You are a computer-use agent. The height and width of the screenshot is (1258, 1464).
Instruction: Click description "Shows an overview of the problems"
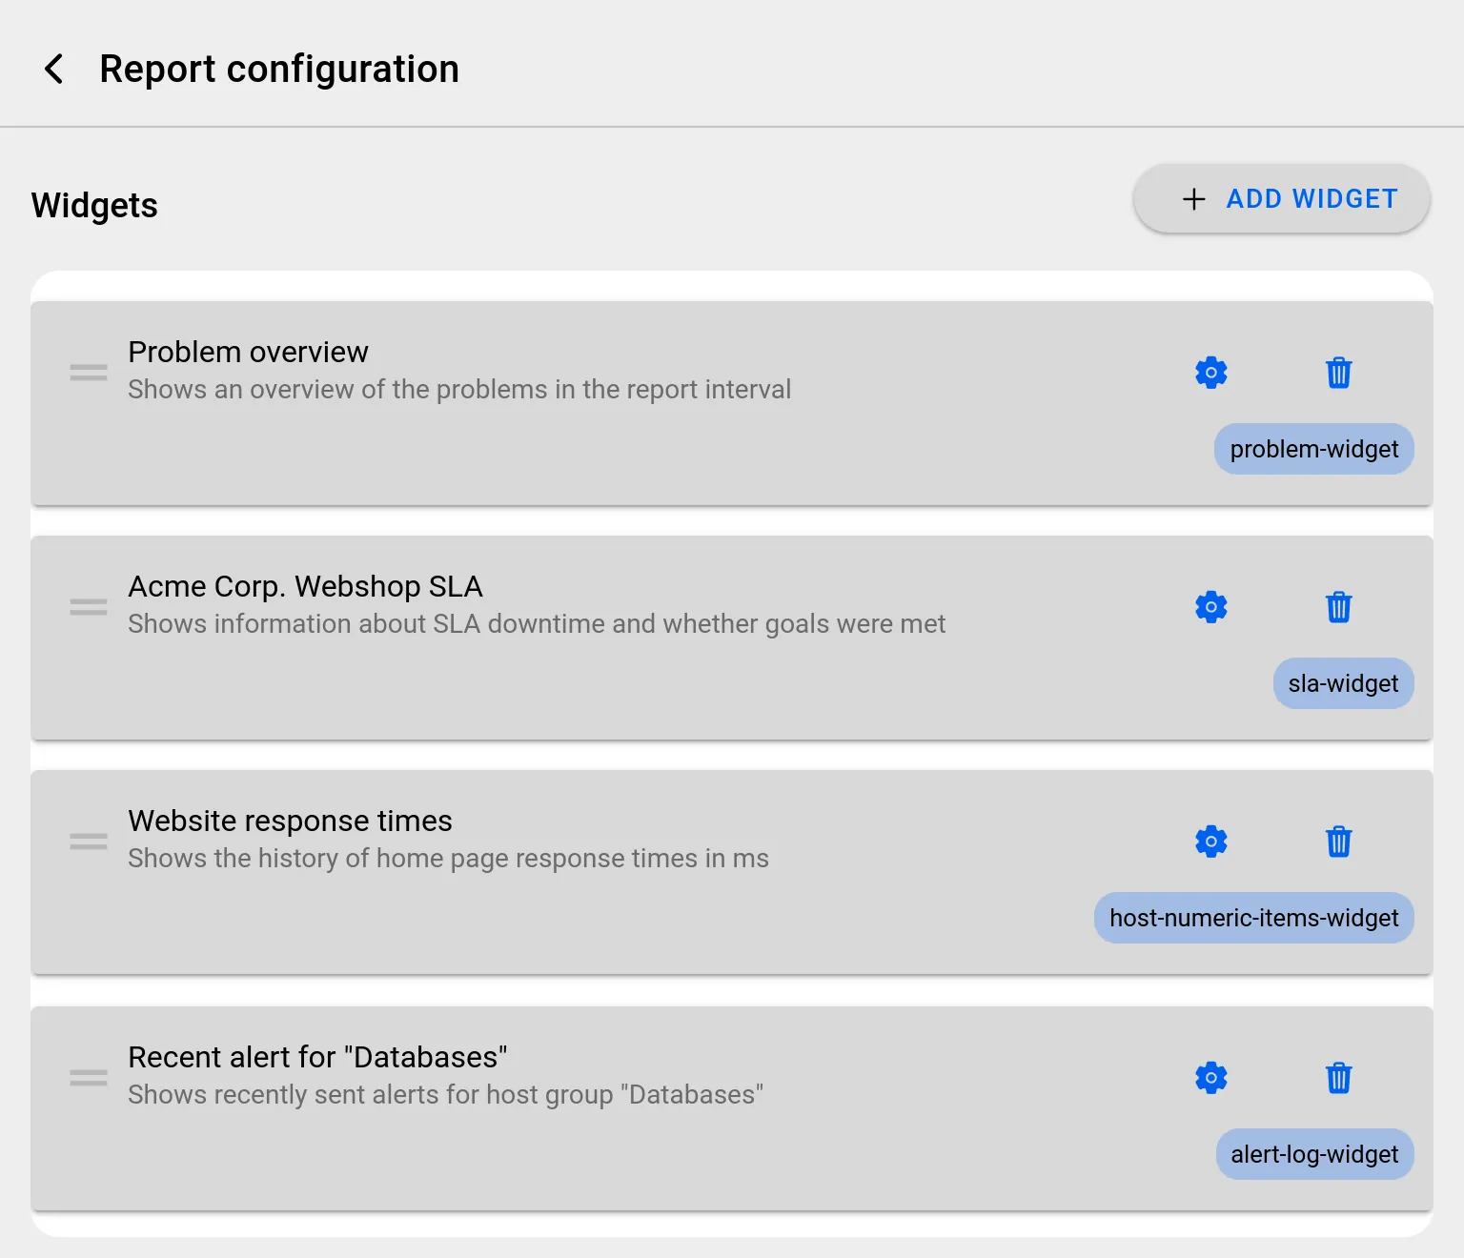click(x=459, y=389)
